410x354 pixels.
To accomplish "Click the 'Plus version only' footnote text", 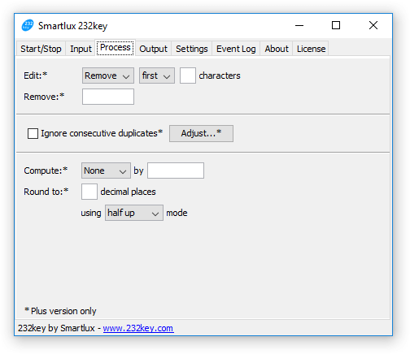I will point(60,311).
